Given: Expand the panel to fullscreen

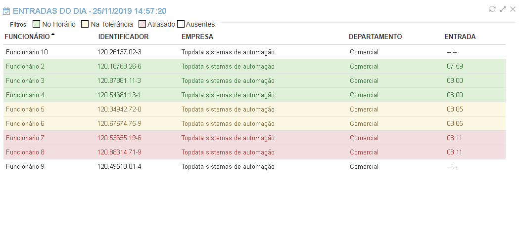Looking at the screenshot, I should click(x=503, y=9).
